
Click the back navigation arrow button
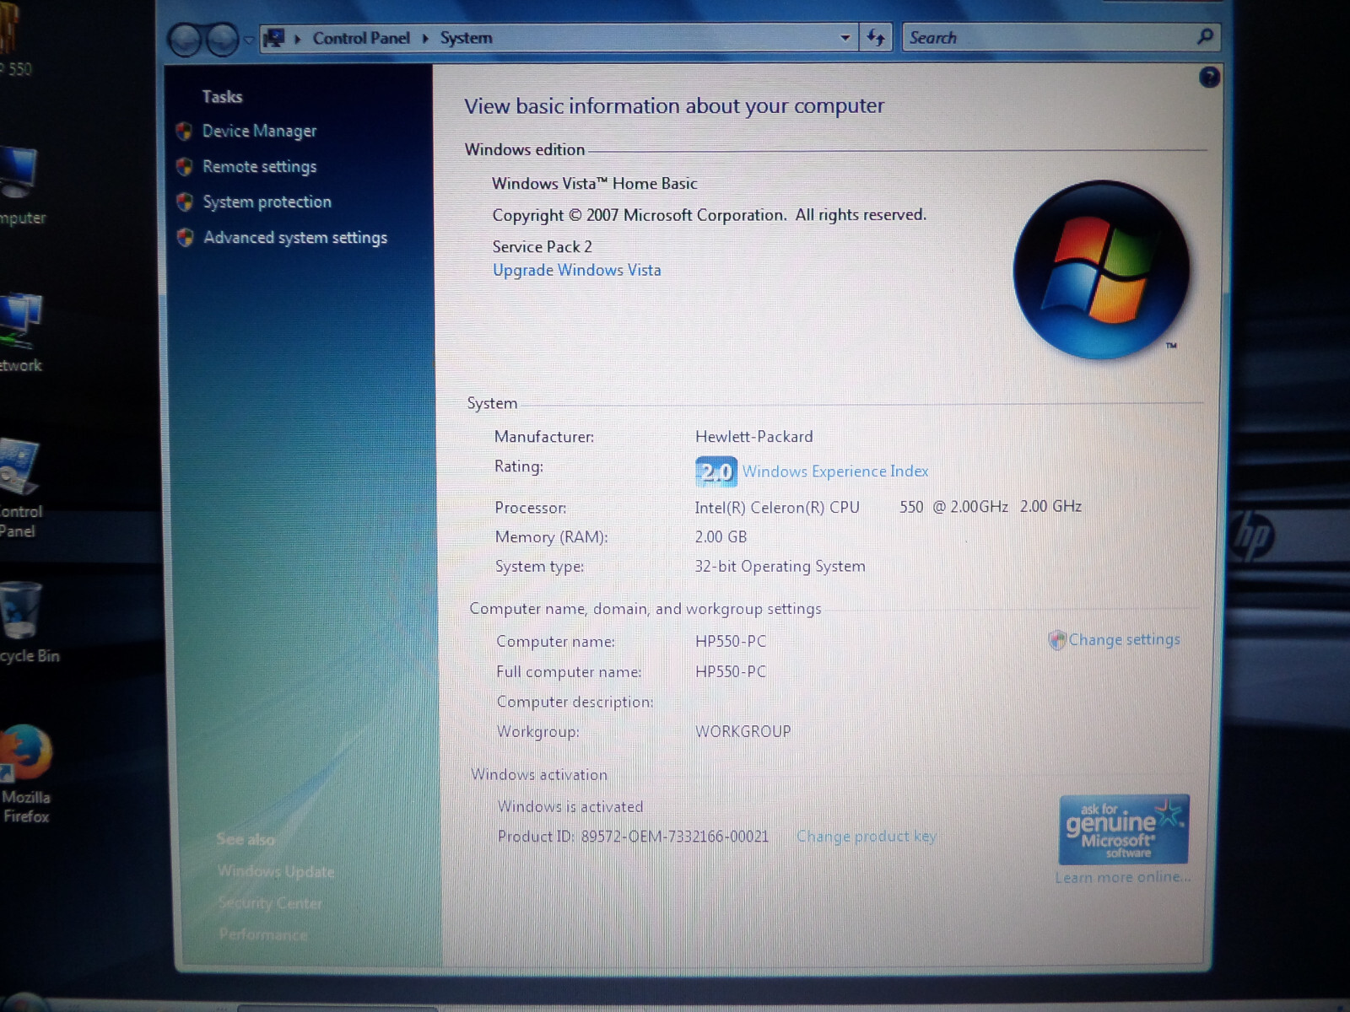pos(186,40)
